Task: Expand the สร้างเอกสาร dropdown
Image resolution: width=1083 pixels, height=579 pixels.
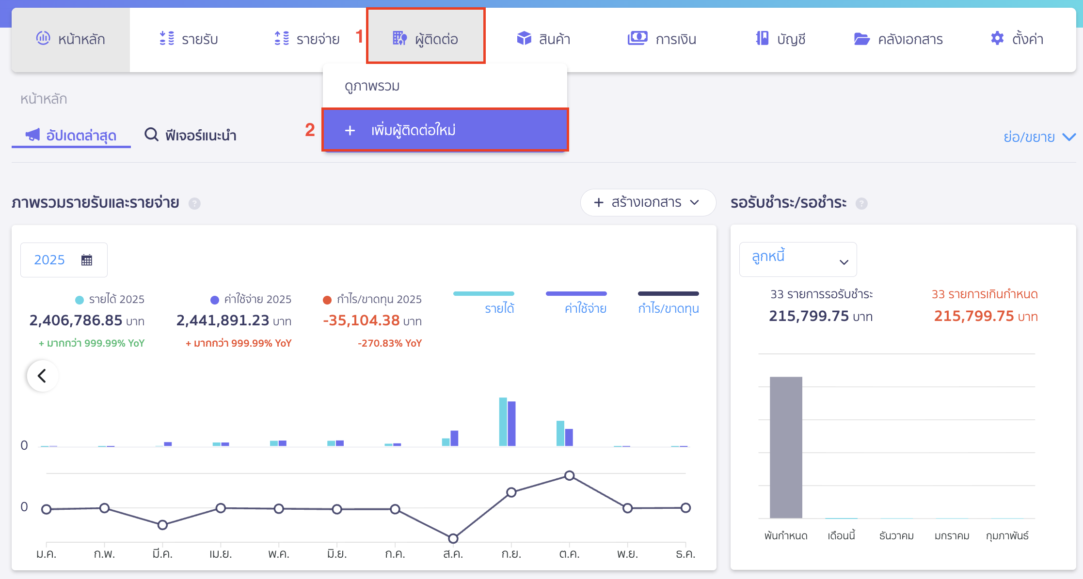Action: click(x=648, y=202)
